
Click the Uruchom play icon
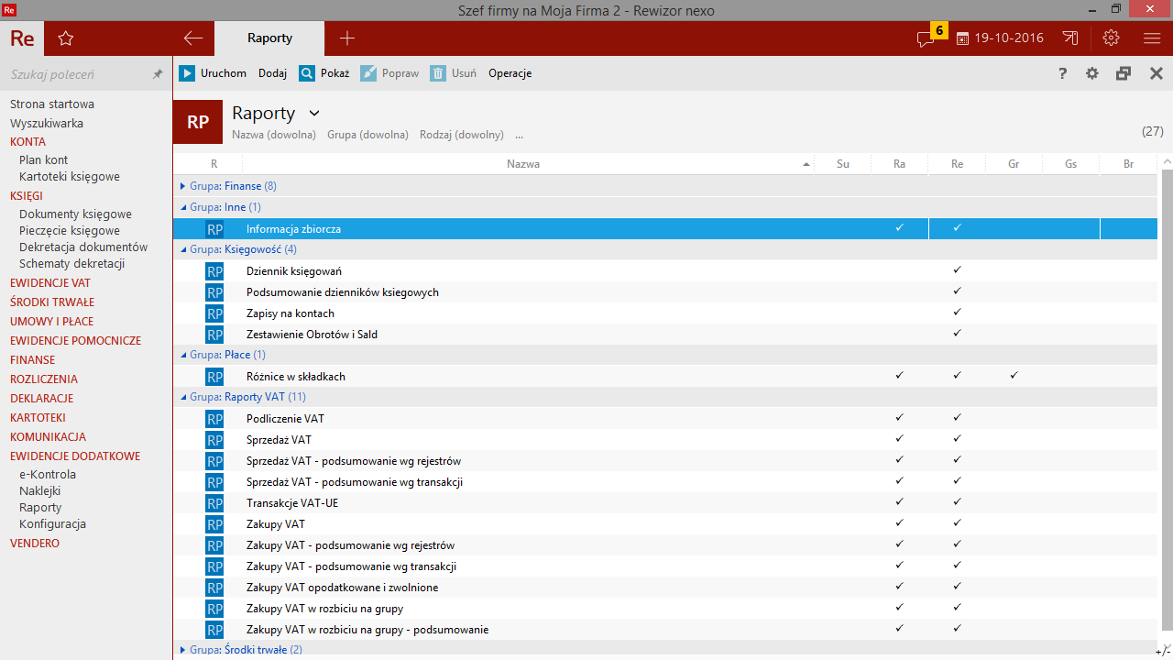tap(187, 73)
